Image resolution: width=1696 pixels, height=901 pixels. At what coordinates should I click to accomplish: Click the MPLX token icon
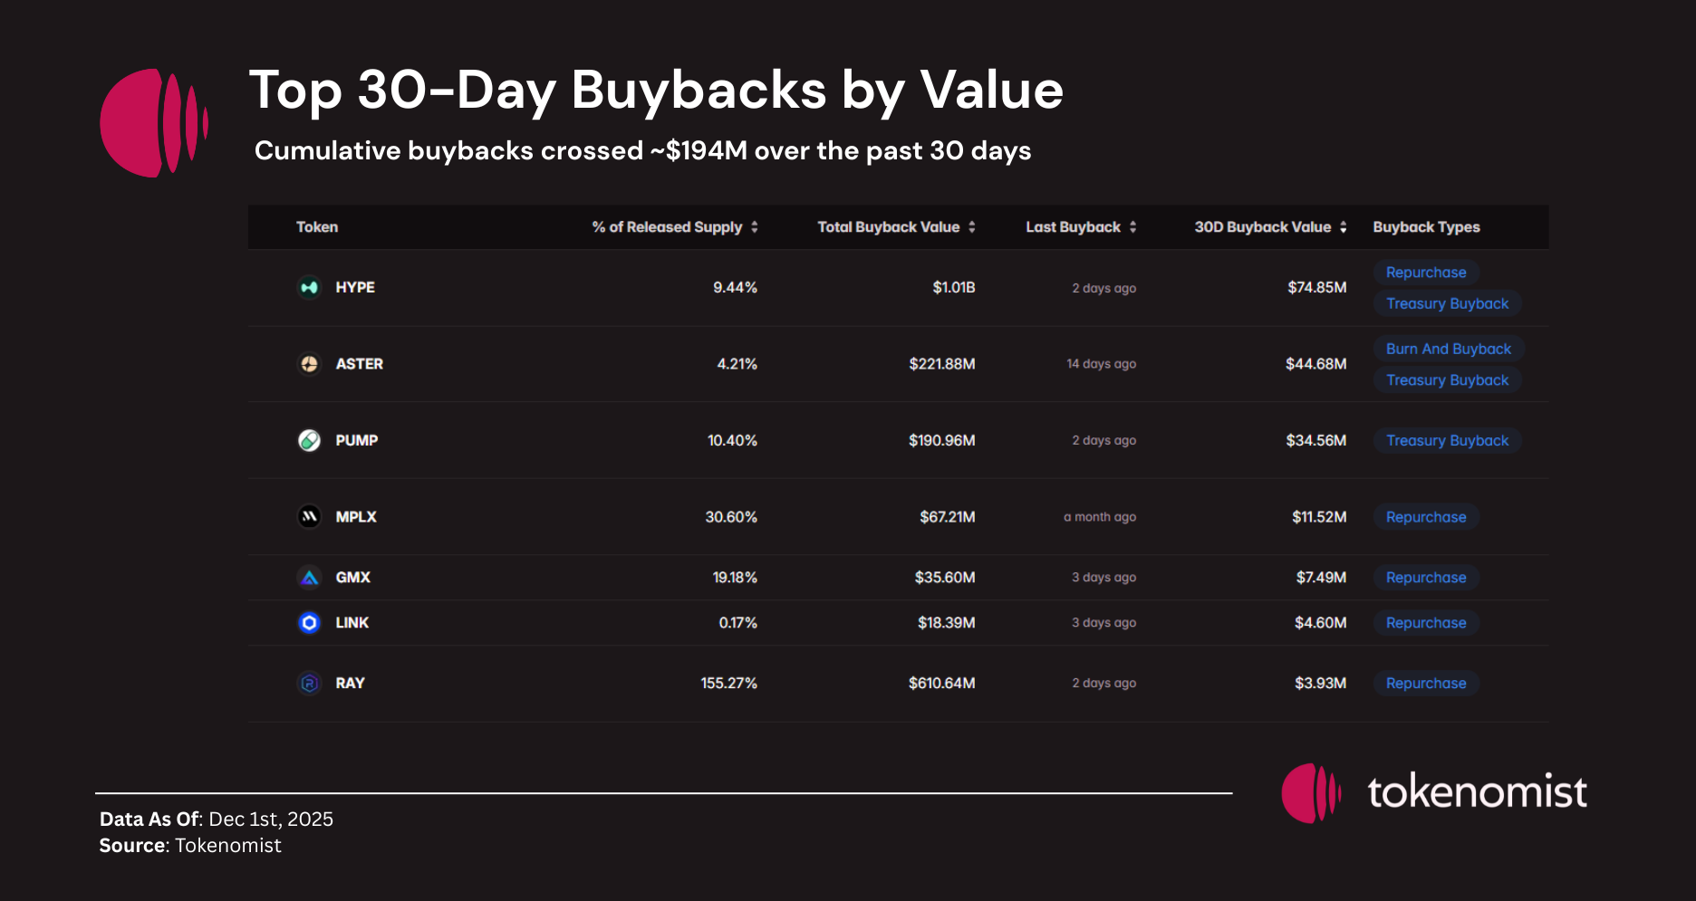(x=309, y=517)
